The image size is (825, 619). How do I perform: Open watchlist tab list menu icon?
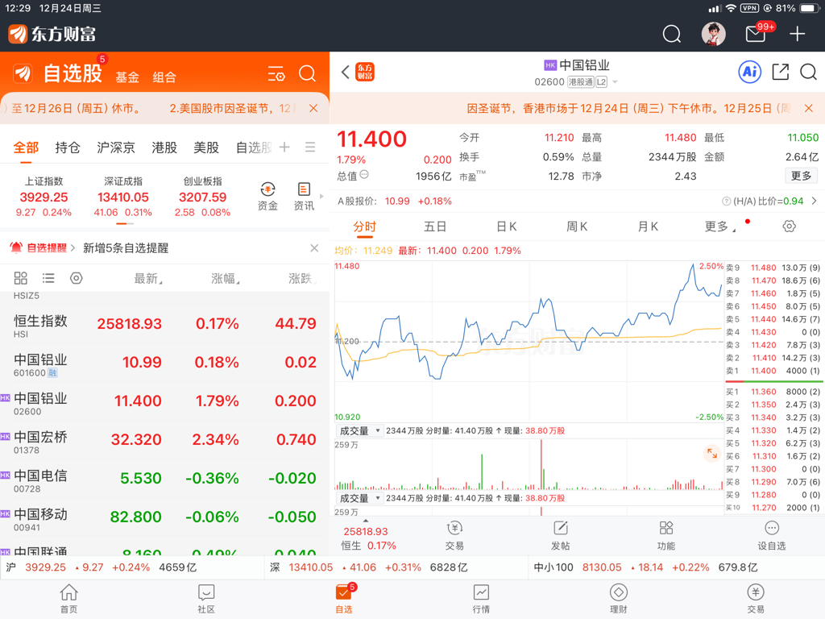(x=310, y=147)
